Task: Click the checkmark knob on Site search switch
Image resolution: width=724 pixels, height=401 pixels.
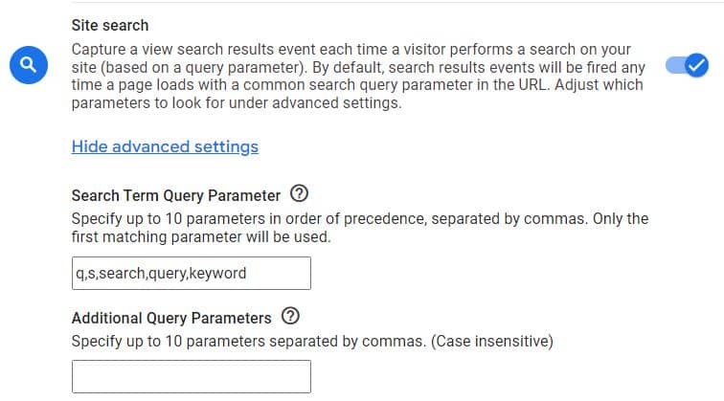Action: click(x=697, y=65)
